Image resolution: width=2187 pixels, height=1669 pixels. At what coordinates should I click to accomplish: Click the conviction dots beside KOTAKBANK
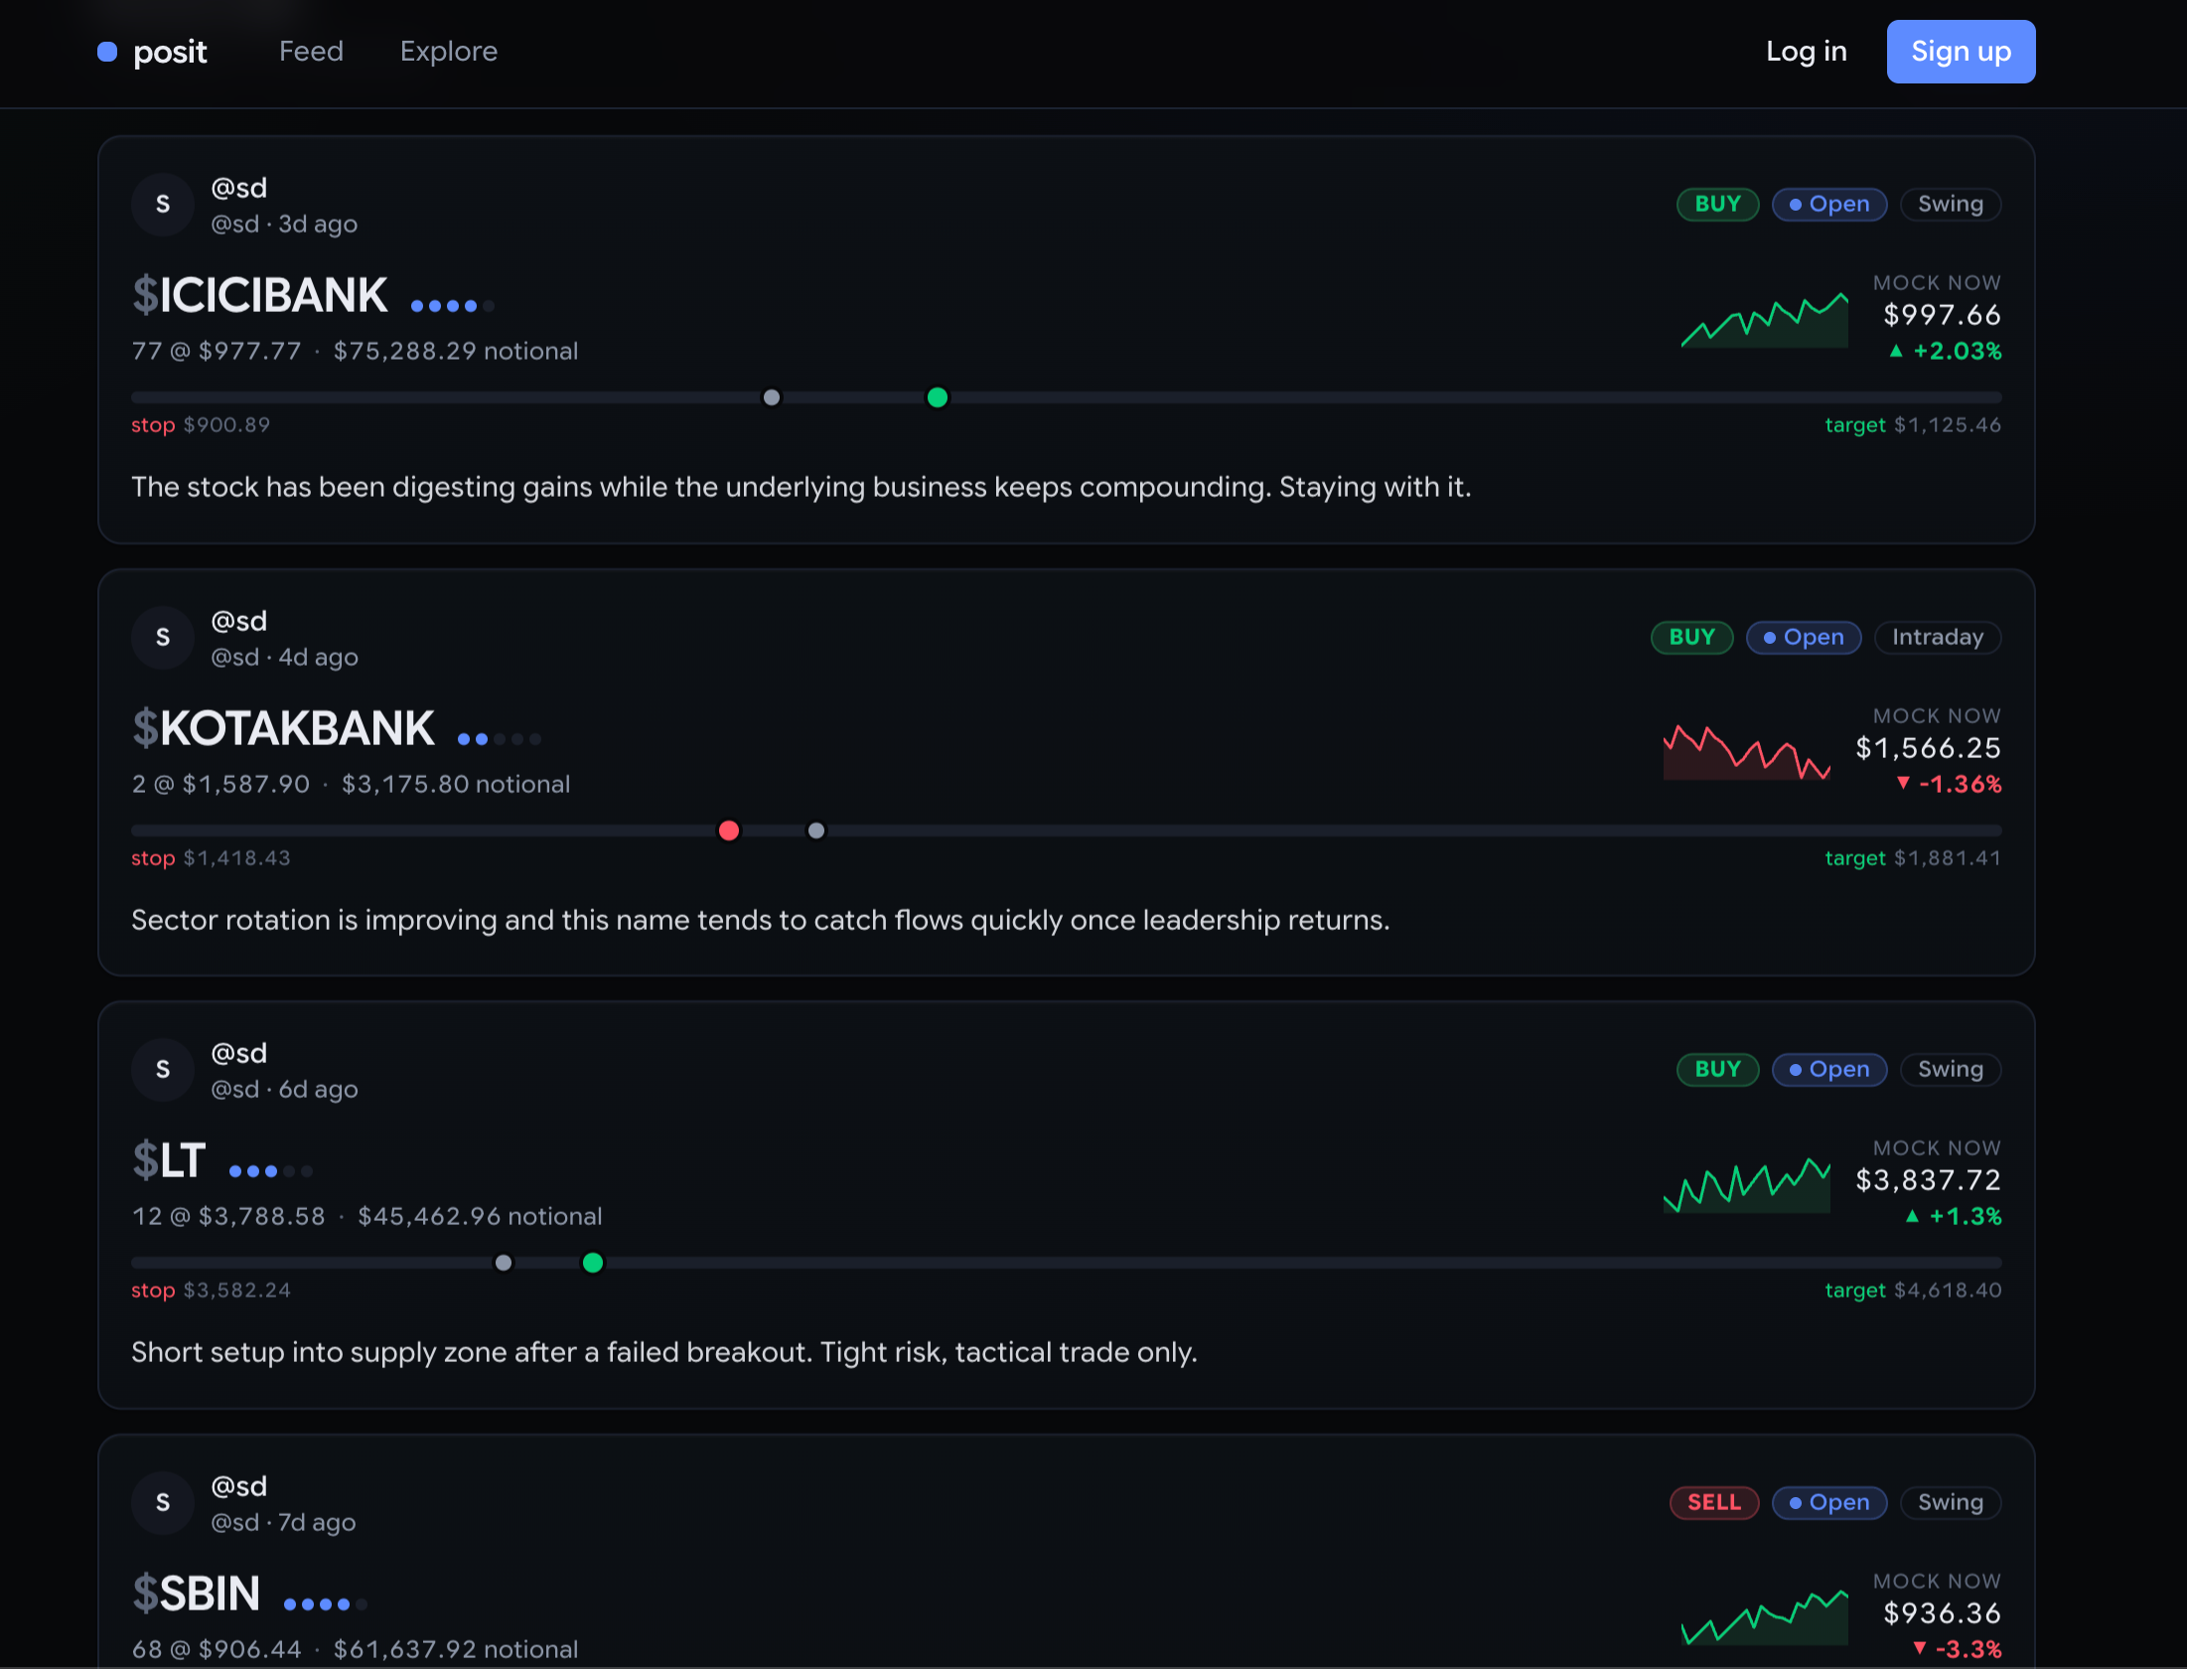click(x=500, y=739)
